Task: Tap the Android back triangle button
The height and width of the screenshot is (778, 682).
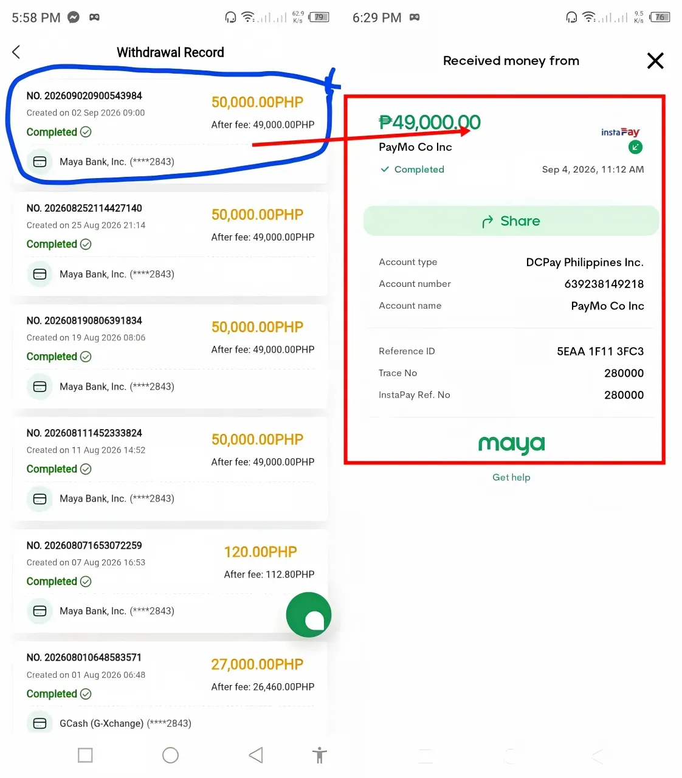Action: tap(256, 755)
